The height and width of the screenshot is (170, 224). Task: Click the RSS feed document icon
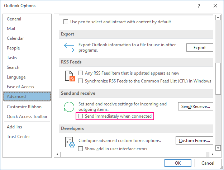coord(70,76)
